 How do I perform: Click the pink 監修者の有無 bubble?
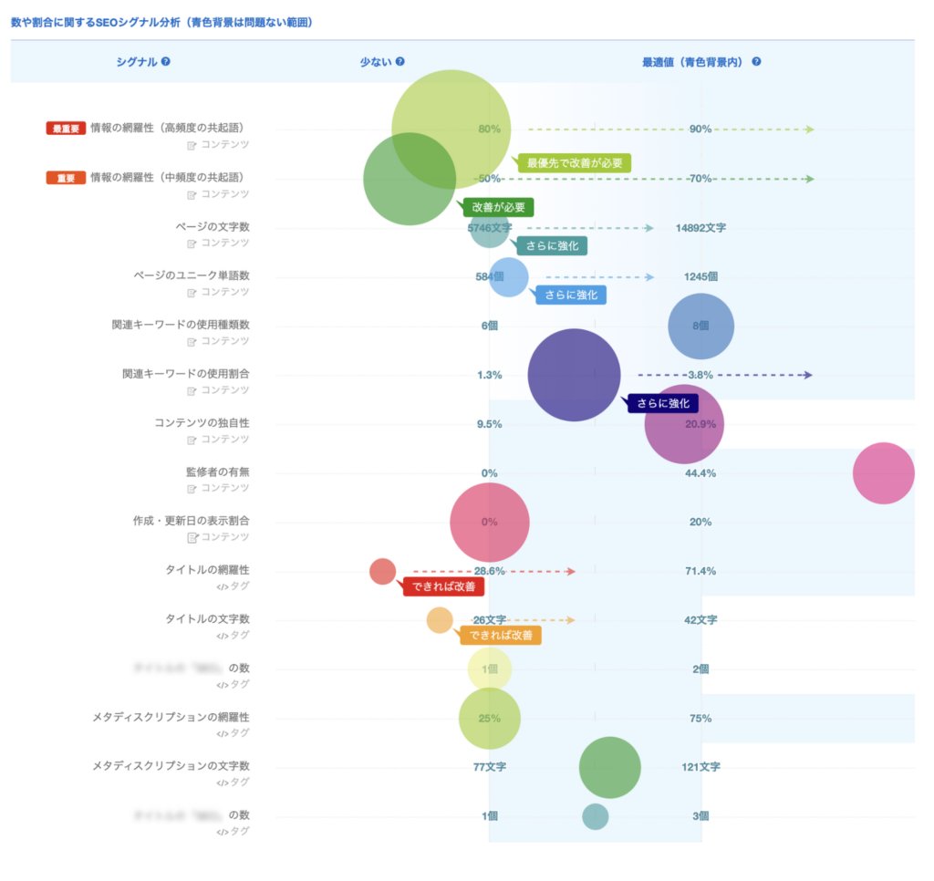pyautogui.click(x=883, y=472)
